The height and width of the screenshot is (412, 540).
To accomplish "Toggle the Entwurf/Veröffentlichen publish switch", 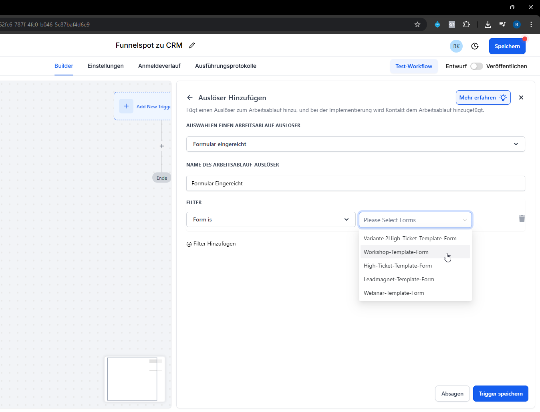I will pos(477,66).
